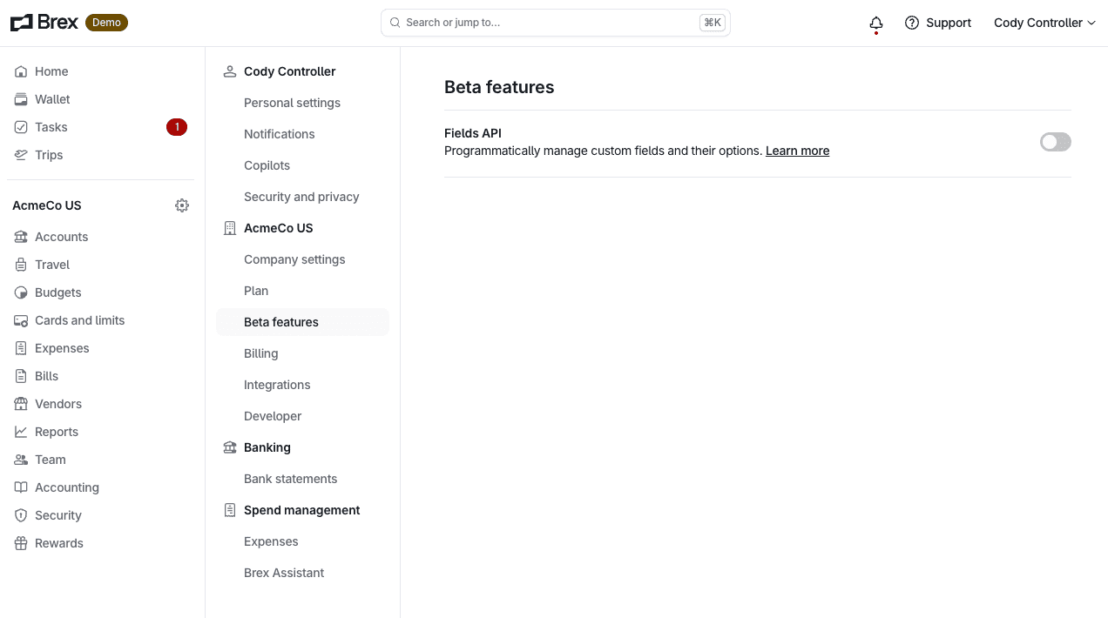Image resolution: width=1108 pixels, height=618 pixels.
Task: Navigate to Cards and limits
Action: tap(79, 320)
